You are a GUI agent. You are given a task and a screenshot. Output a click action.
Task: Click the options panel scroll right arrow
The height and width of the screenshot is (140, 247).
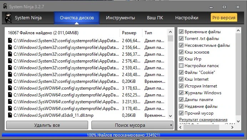tap(232, 127)
